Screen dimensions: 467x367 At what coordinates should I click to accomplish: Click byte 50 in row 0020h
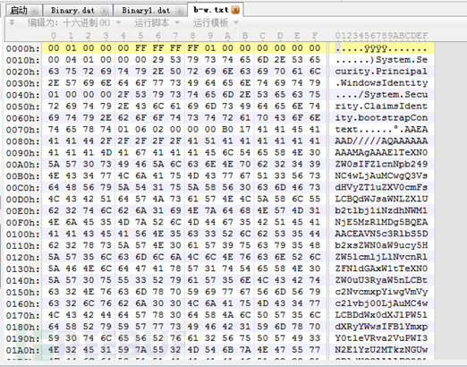175,72
